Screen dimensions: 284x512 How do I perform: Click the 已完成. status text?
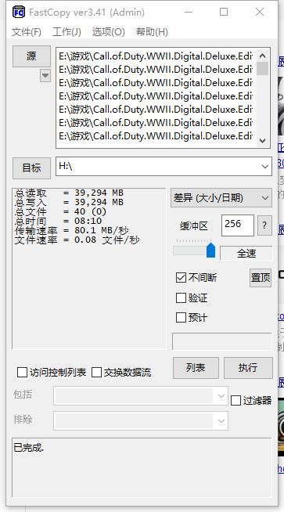click(x=28, y=448)
